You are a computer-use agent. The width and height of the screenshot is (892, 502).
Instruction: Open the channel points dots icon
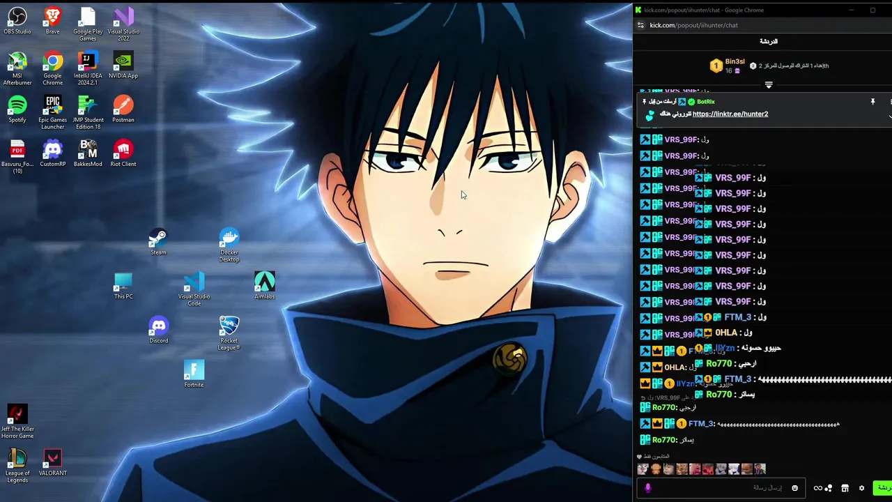point(829,488)
